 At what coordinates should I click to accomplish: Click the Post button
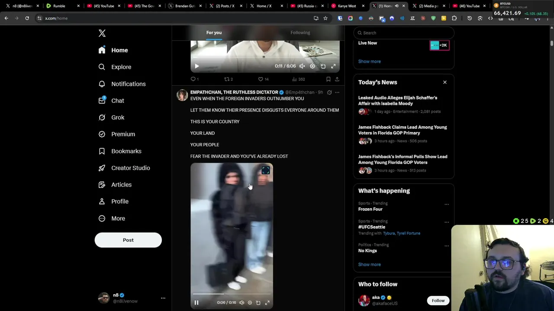click(x=128, y=240)
